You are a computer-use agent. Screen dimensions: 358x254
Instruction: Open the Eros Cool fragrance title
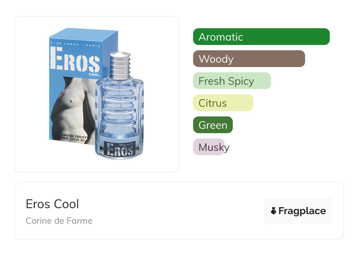(x=52, y=204)
